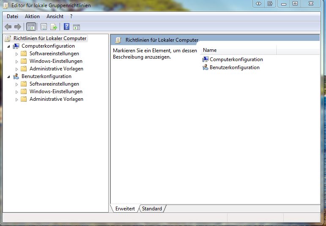The height and width of the screenshot is (226, 326).
Task: Minimize the Gruppenrichtlinien editor window
Action: click(284, 3)
